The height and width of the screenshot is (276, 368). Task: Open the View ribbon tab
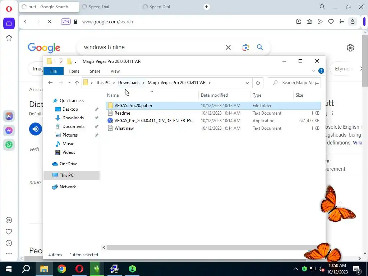coord(115,71)
